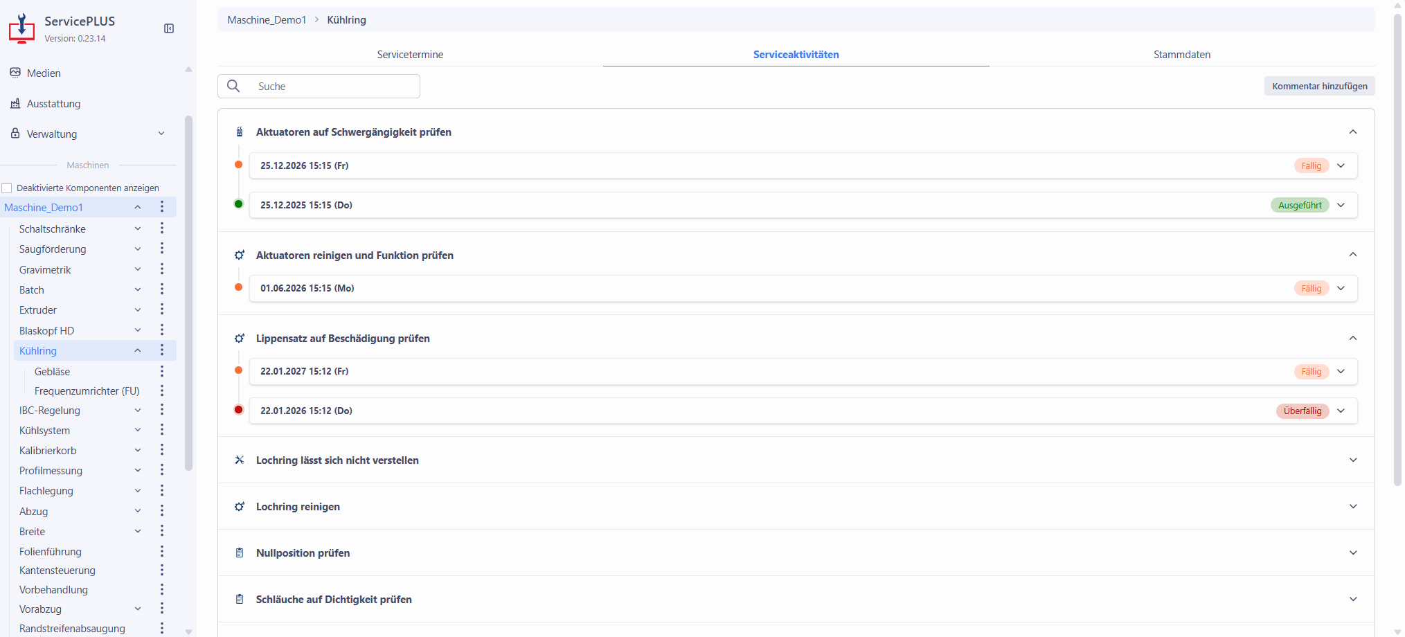Viewport: 1405px width, 637px height.
Task: Collapse the sidebar with the panel icon
Action: click(169, 28)
